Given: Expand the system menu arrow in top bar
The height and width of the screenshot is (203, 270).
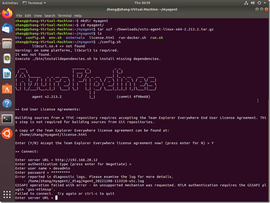Looking at the screenshot, I should 265,3.
